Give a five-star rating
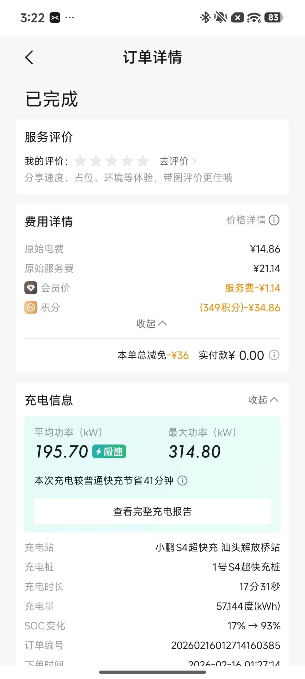Image resolution: width=305 pixels, height=679 pixels. click(x=143, y=161)
